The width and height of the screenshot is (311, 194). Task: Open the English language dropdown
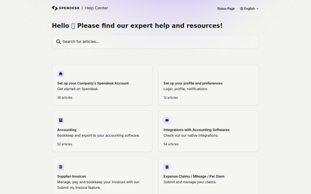tap(249, 8)
